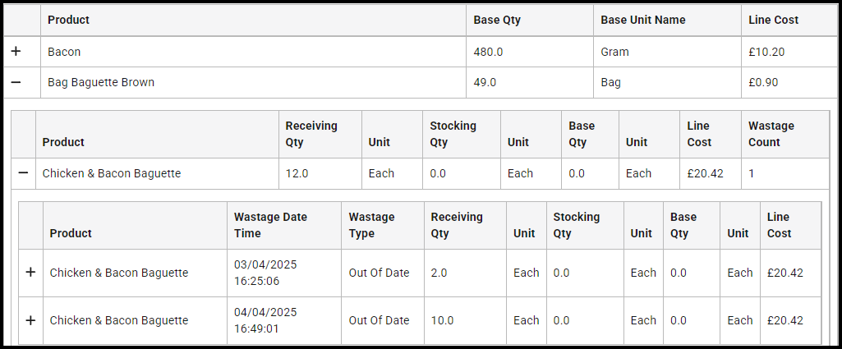Select the Wastage Type column header
The height and width of the screenshot is (349, 842).
(x=371, y=225)
